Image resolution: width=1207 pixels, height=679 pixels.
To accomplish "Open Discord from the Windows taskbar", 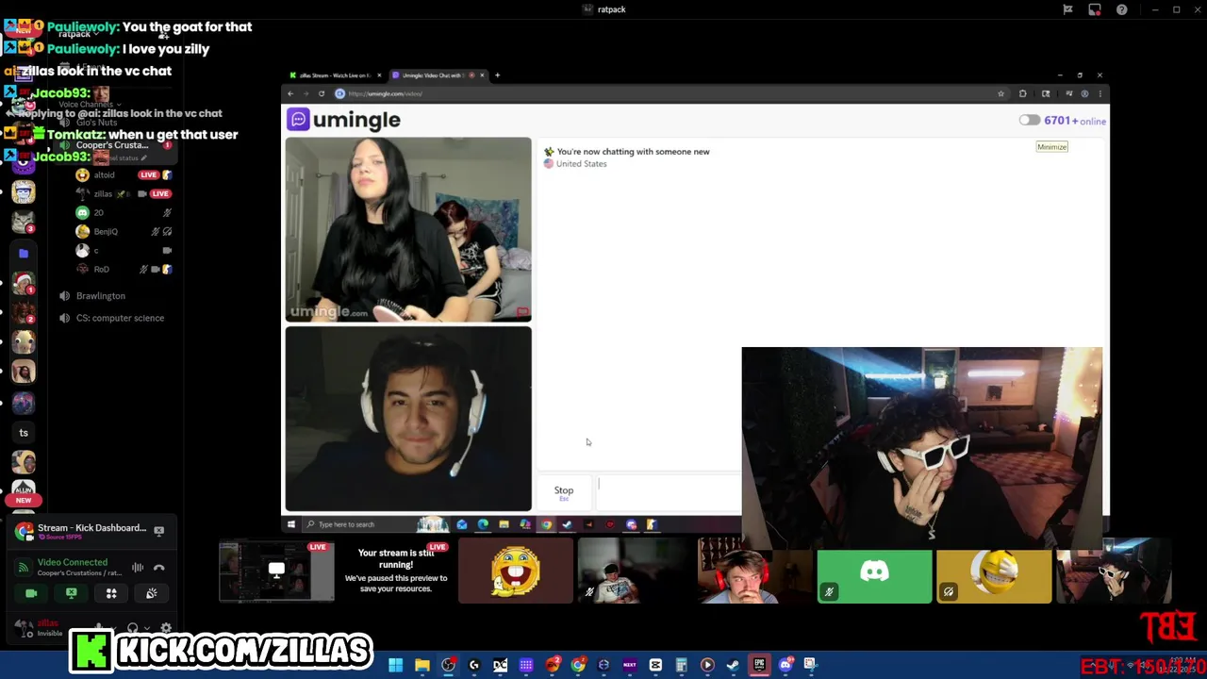I will (785, 665).
